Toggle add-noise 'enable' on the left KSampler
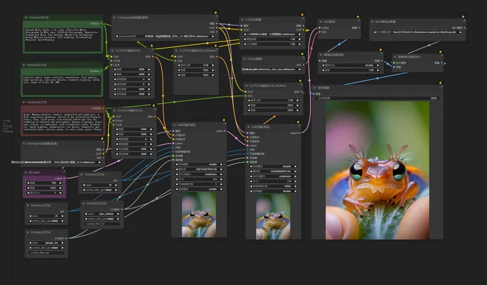The image size is (487, 285). [199, 164]
